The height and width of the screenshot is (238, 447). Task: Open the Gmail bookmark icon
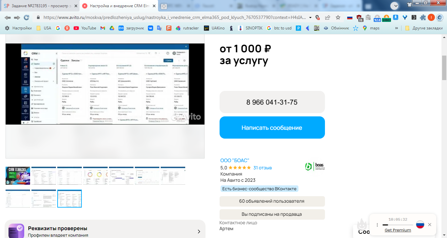[102, 28]
